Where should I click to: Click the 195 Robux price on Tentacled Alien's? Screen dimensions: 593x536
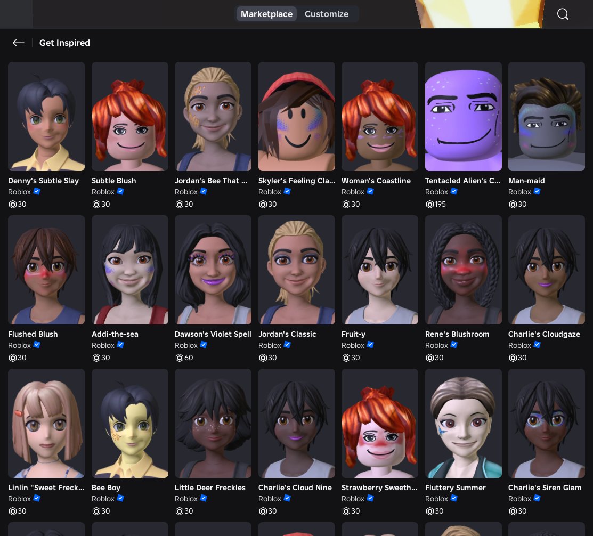pos(440,204)
